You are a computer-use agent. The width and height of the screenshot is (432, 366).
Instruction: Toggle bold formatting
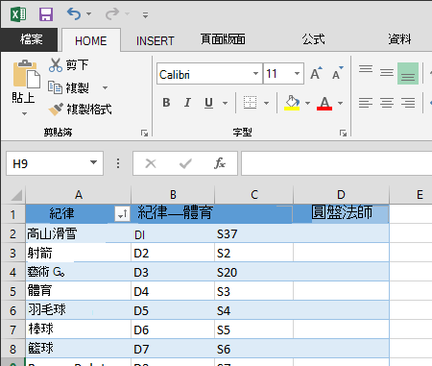pos(166,103)
